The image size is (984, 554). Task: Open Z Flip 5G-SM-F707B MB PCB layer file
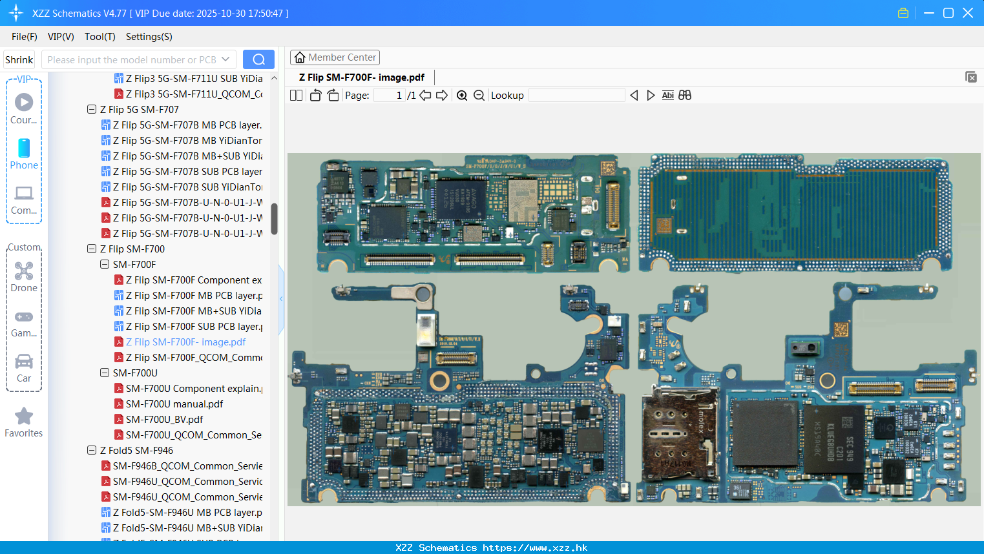pos(182,125)
